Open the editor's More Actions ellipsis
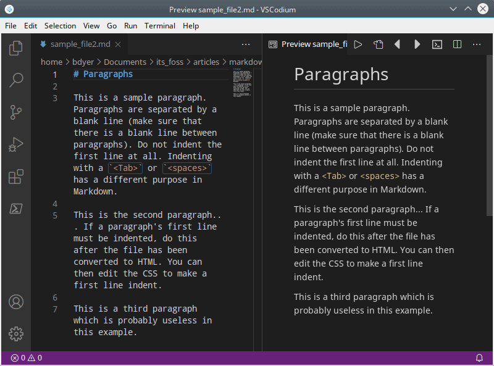This screenshot has height=366, width=494. point(246,44)
